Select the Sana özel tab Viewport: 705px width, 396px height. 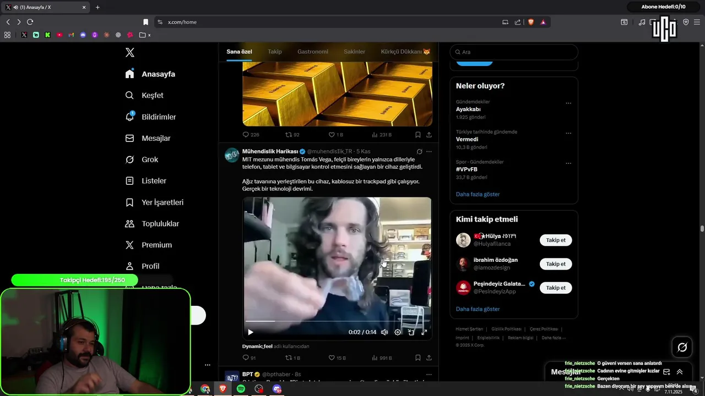click(x=239, y=52)
